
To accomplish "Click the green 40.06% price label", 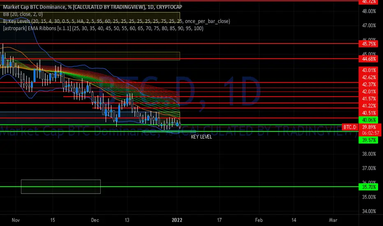I will click(368, 120).
